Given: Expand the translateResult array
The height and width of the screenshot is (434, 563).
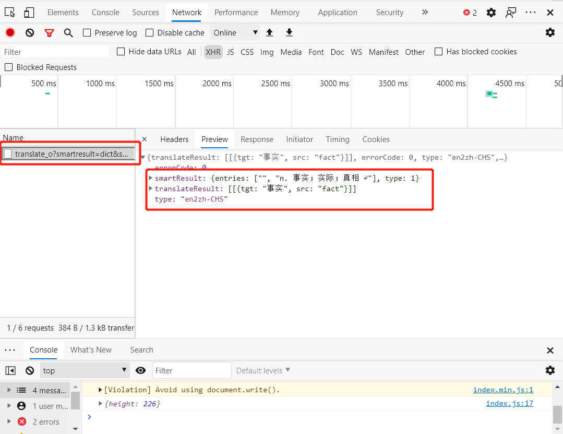Looking at the screenshot, I should 151,188.
